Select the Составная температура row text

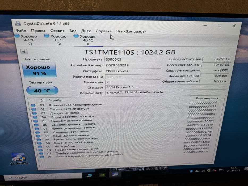click(69, 109)
